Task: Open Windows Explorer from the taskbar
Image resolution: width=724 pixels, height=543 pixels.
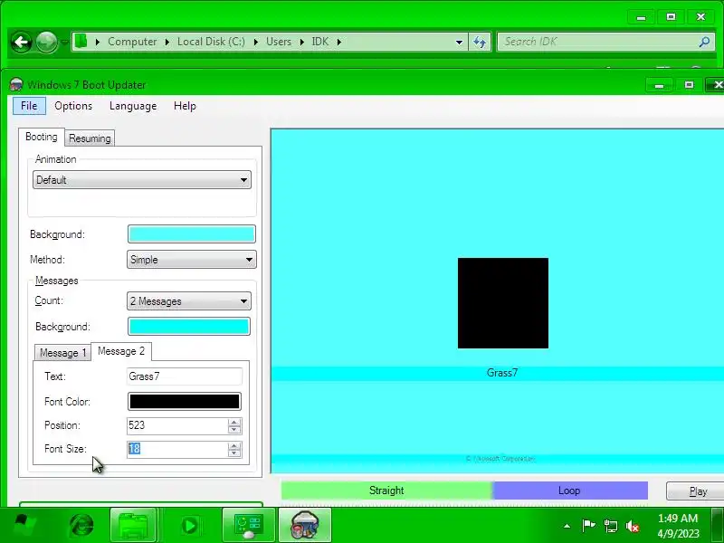Action: pyautogui.click(x=133, y=525)
